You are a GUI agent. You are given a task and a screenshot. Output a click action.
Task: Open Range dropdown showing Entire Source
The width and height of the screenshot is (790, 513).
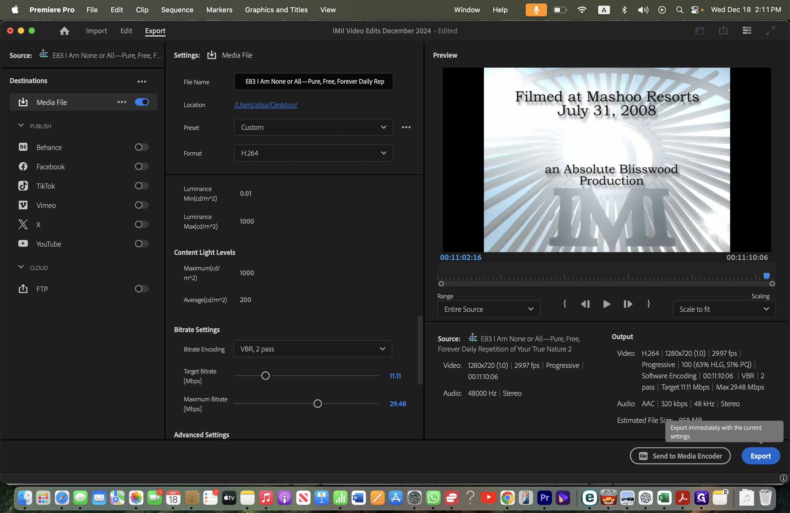pyautogui.click(x=489, y=309)
